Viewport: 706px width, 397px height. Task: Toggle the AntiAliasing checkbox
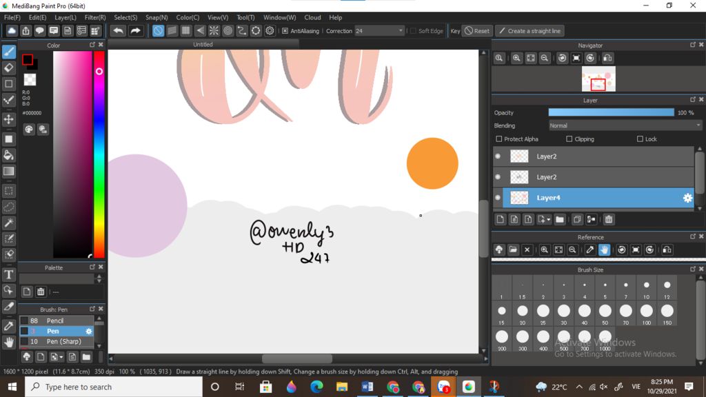[285, 30]
